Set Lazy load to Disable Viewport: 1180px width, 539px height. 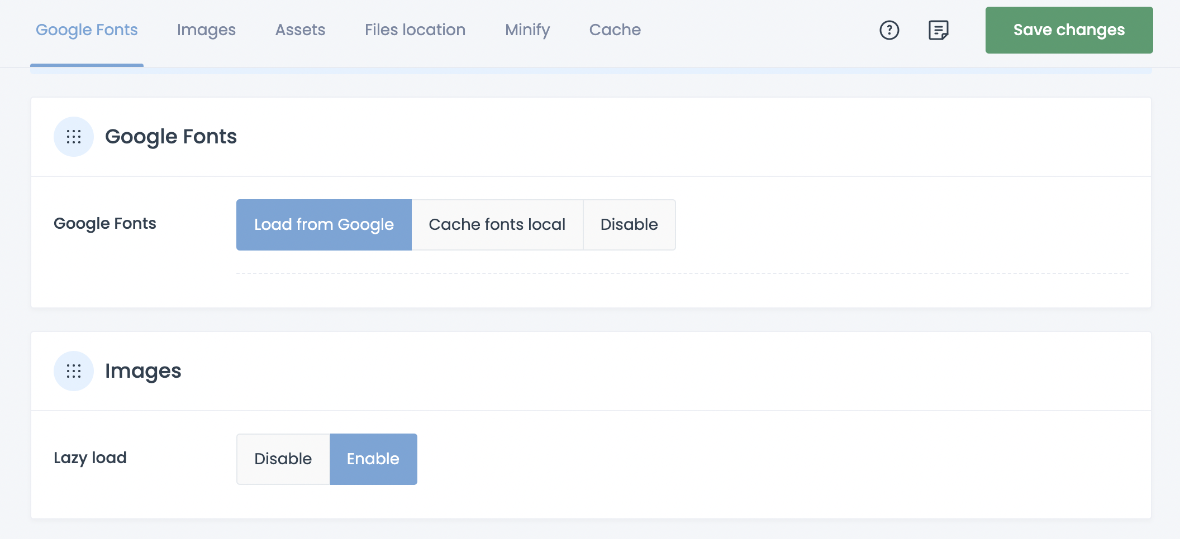[x=283, y=459]
